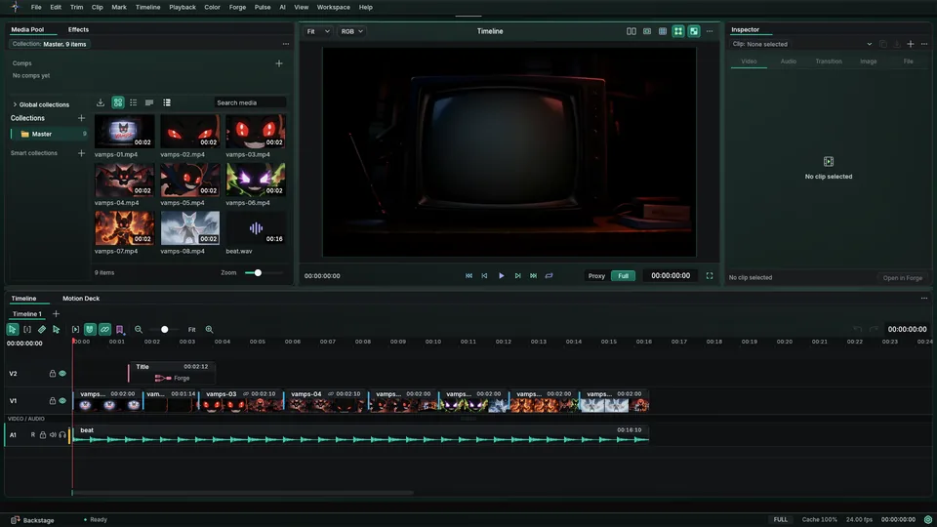
Task: Add a new comp with plus icon
Action: coord(279,63)
